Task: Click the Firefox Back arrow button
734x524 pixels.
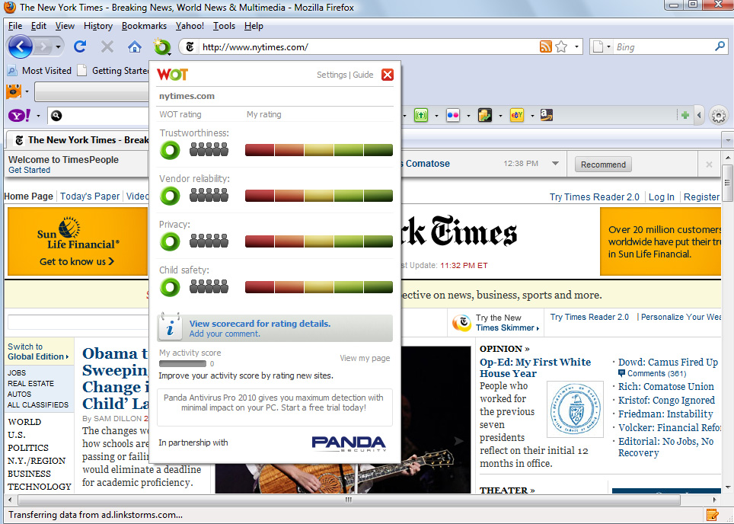Action: (20, 46)
